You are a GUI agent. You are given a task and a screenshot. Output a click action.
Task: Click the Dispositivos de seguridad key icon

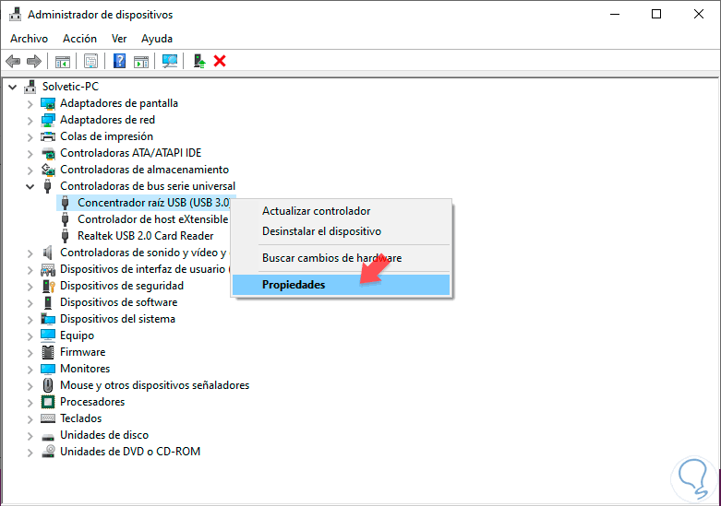pos(48,286)
